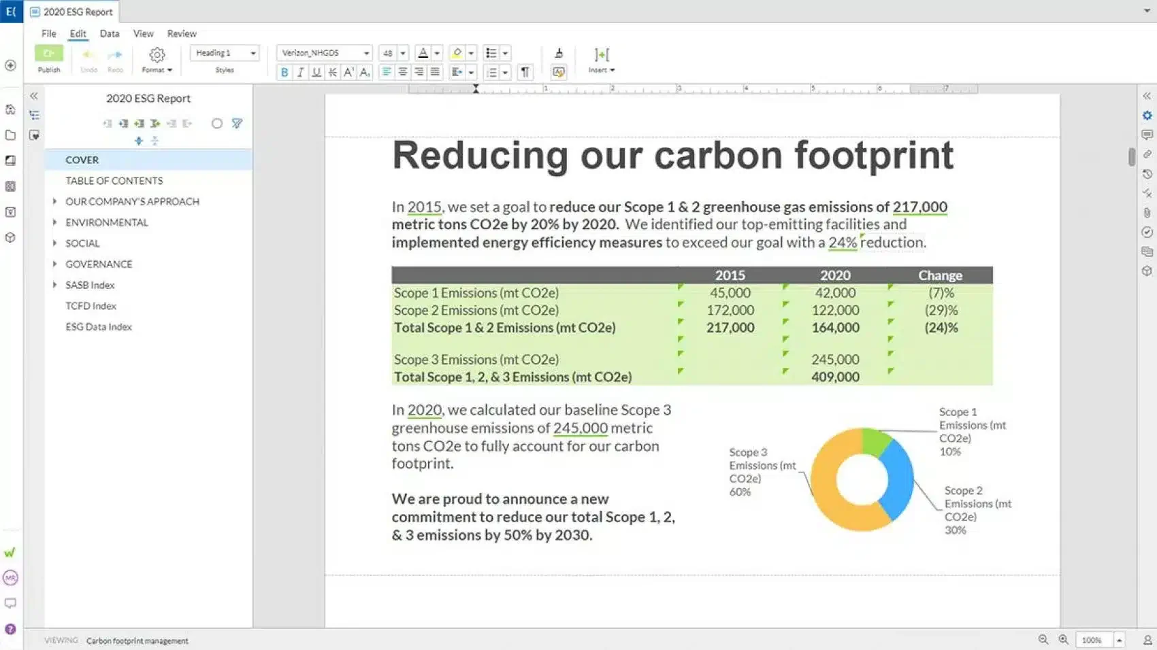The width and height of the screenshot is (1157, 650).
Task: Click the linked 24% value
Action: 843,242
